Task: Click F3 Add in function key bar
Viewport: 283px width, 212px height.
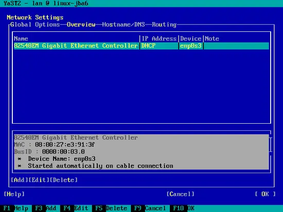Action: click(46, 208)
